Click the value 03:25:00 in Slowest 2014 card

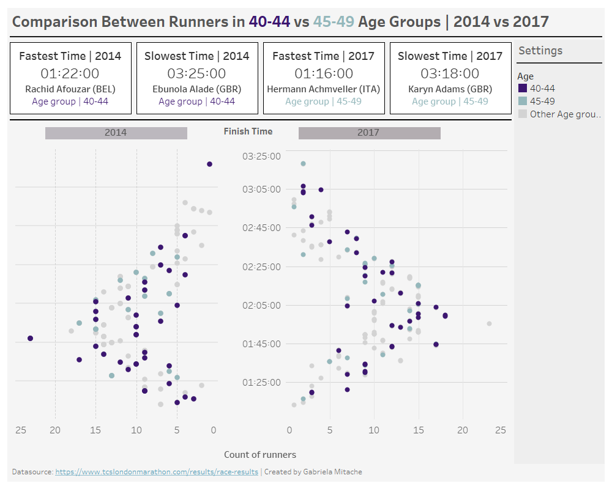point(196,73)
